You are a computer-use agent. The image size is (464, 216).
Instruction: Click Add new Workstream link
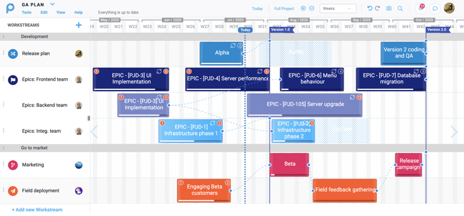[37, 210]
